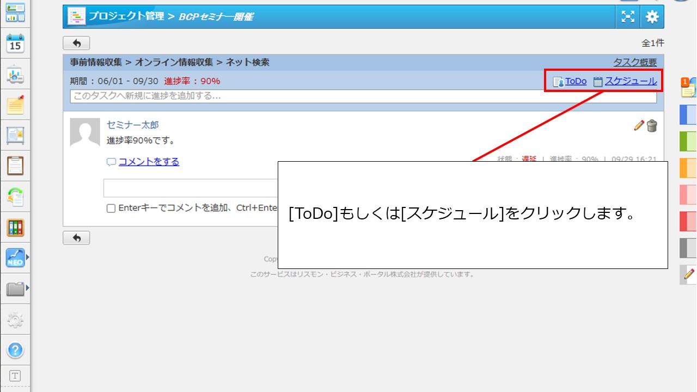The height and width of the screenshot is (392, 697).
Task: Open the colored binders icon in sidebar
Action: point(15,227)
